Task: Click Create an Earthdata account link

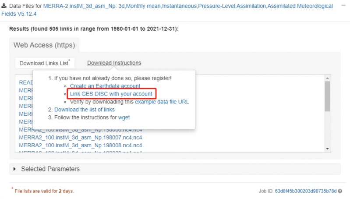Action: pos(105,86)
